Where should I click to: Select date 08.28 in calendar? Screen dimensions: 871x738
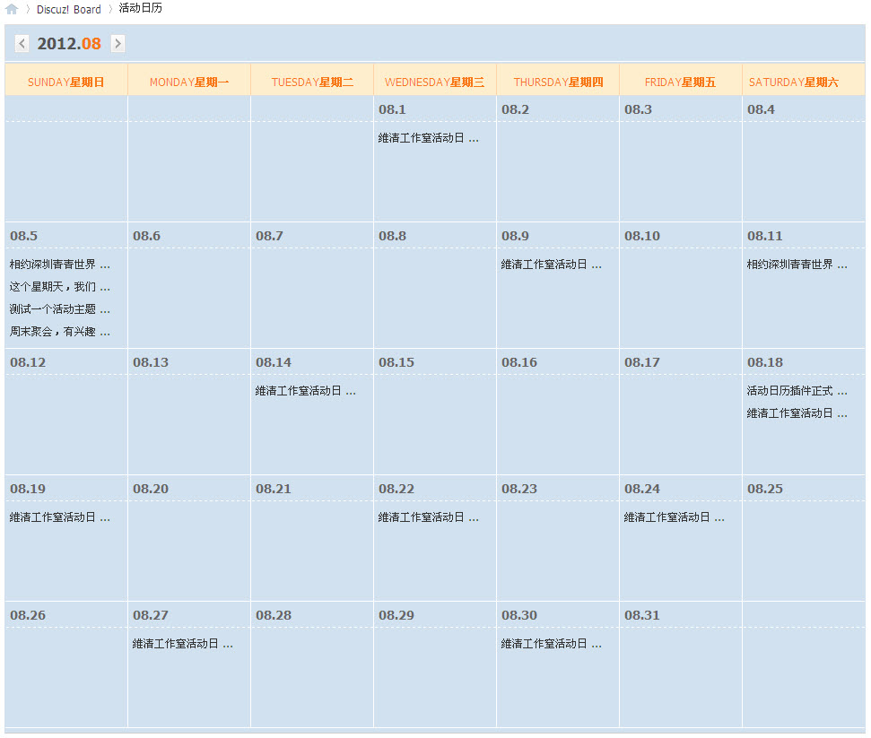(274, 615)
